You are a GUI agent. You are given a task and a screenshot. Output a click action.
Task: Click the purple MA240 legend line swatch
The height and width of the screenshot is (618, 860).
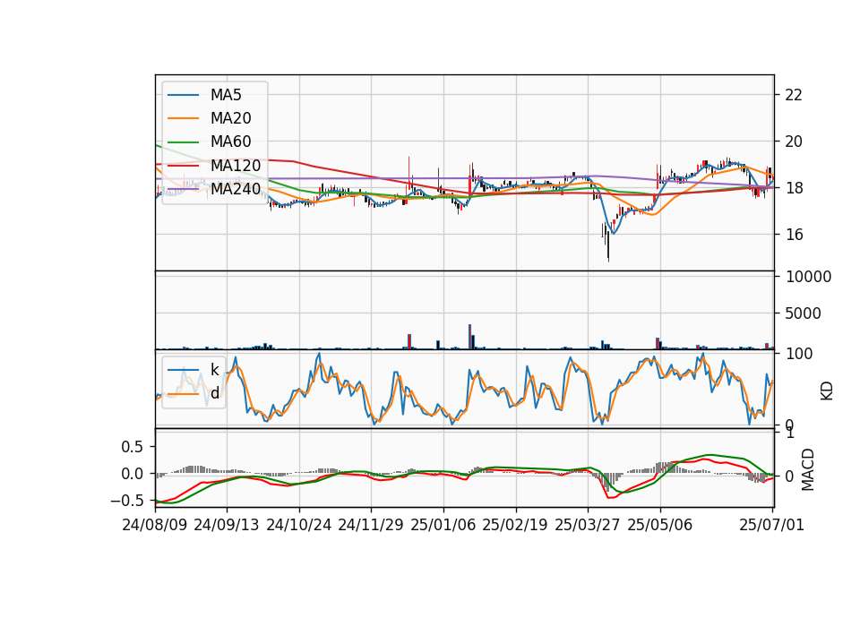tap(183, 189)
